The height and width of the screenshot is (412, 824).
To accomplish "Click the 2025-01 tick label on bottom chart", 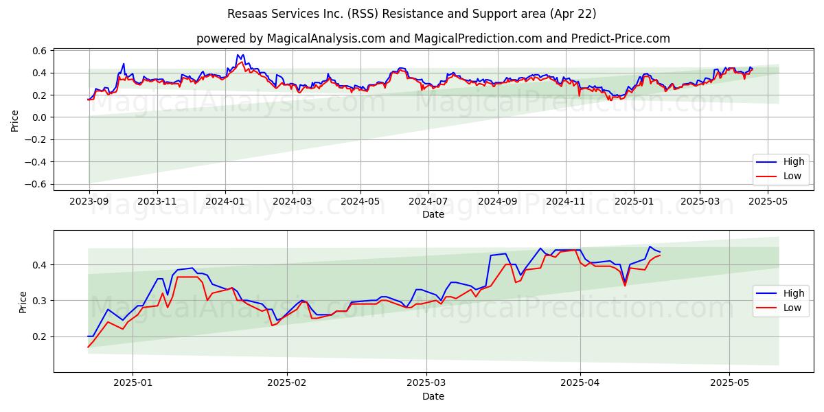I will pos(132,383).
